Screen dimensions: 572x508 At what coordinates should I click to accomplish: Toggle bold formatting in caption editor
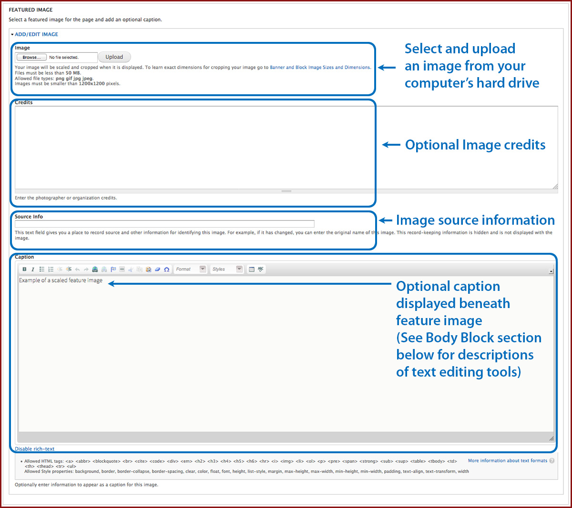pyautogui.click(x=24, y=269)
